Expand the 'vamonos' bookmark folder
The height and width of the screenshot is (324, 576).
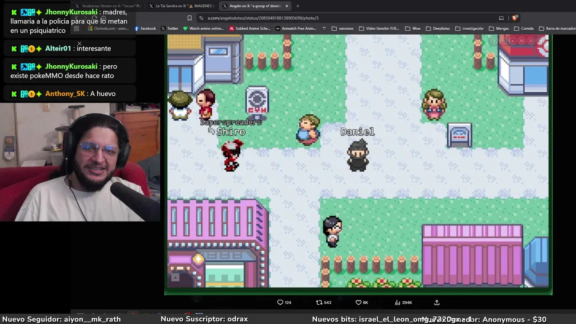[x=342, y=28]
